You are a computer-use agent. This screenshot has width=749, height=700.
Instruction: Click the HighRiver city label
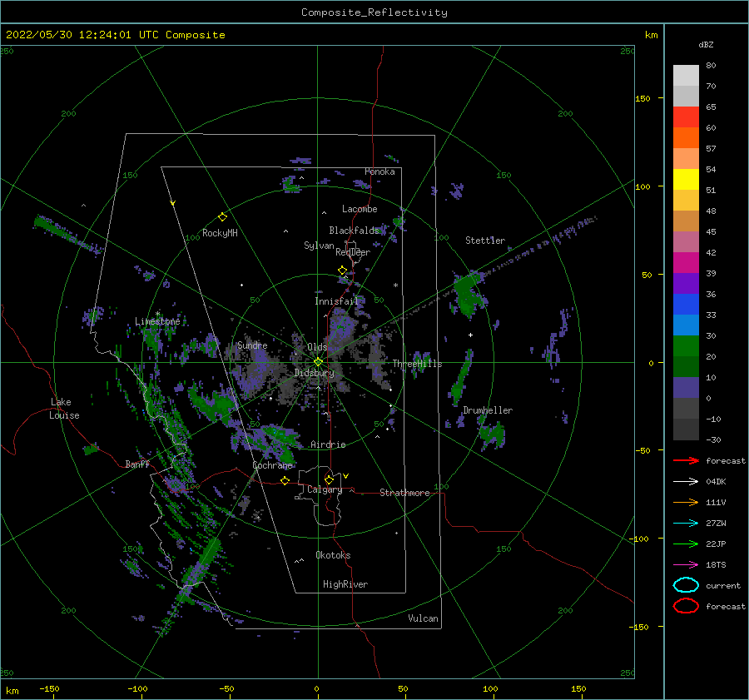(345, 584)
